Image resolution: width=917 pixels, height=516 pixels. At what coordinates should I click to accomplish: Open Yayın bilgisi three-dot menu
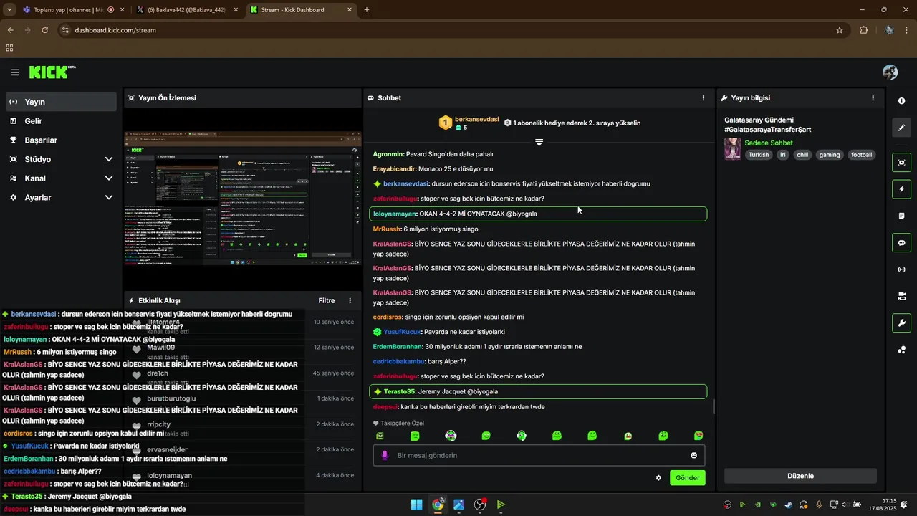coord(873,98)
